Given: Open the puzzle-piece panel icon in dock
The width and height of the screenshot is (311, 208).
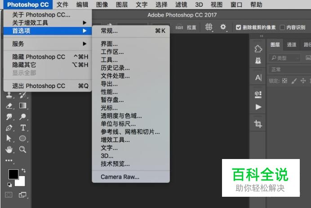Looking at the screenshot, I should tap(258, 49).
